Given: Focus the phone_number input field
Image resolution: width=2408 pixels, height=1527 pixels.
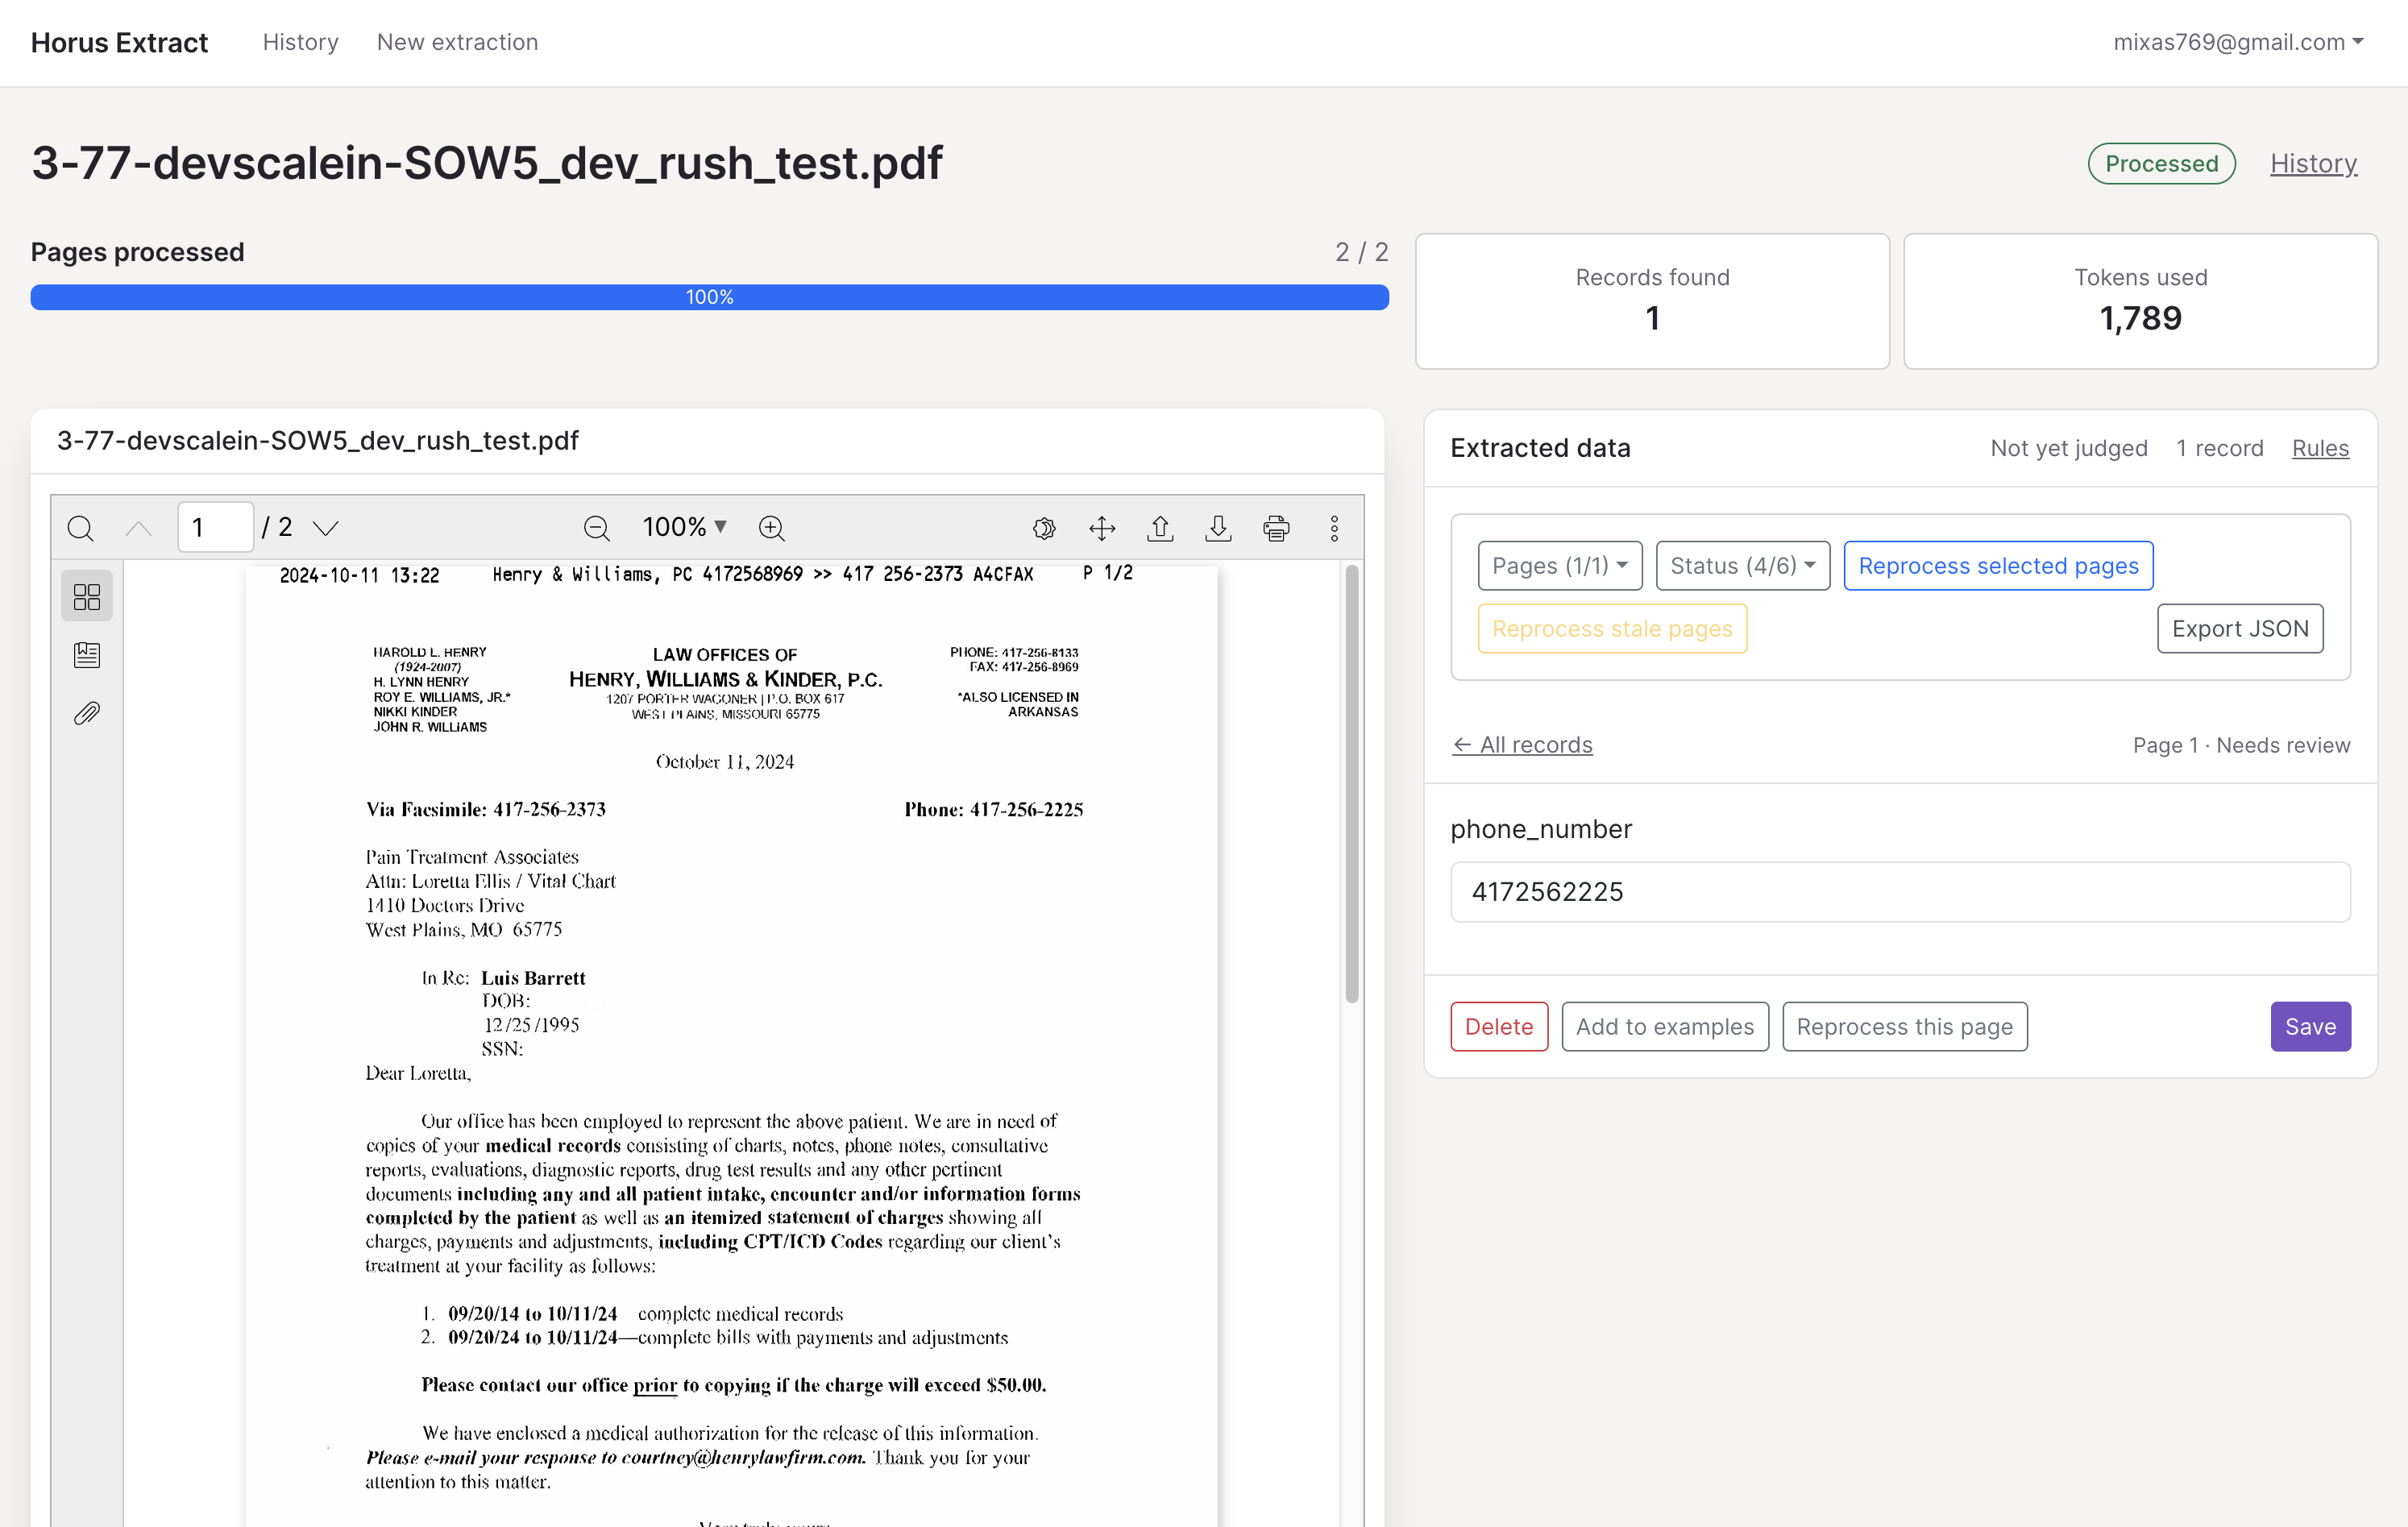Looking at the screenshot, I should tap(1900, 892).
